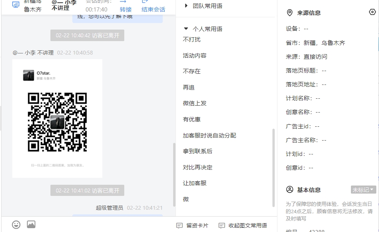Click the monitor device icon in header
379x232 pixels.
click(16, 4)
